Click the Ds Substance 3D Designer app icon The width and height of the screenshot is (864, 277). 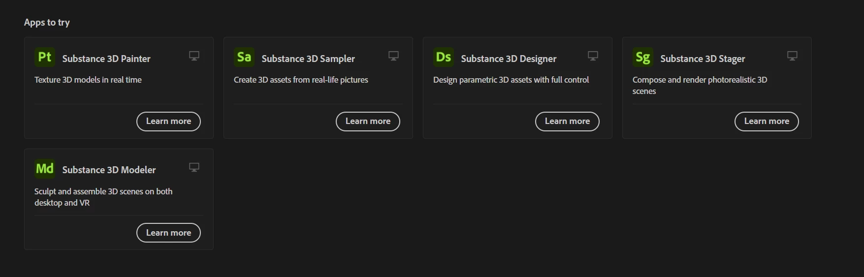[444, 57]
